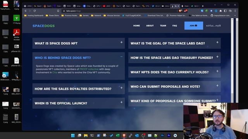Open the Windows Start menu
Image resolution: width=248 pixels, height=139 pixels.
(x=73, y=136)
